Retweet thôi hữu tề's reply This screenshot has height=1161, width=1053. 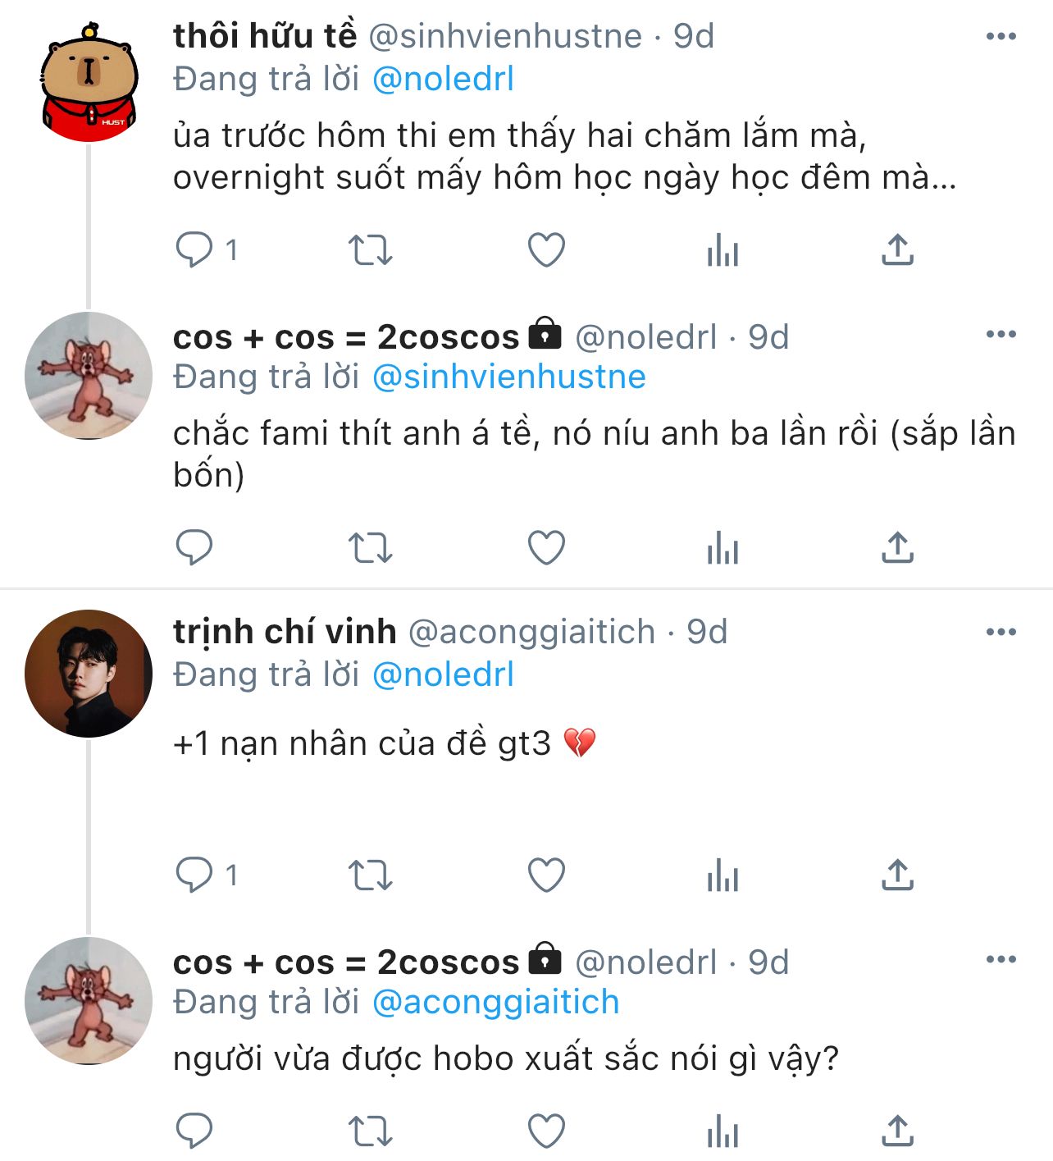pos(371,250)
